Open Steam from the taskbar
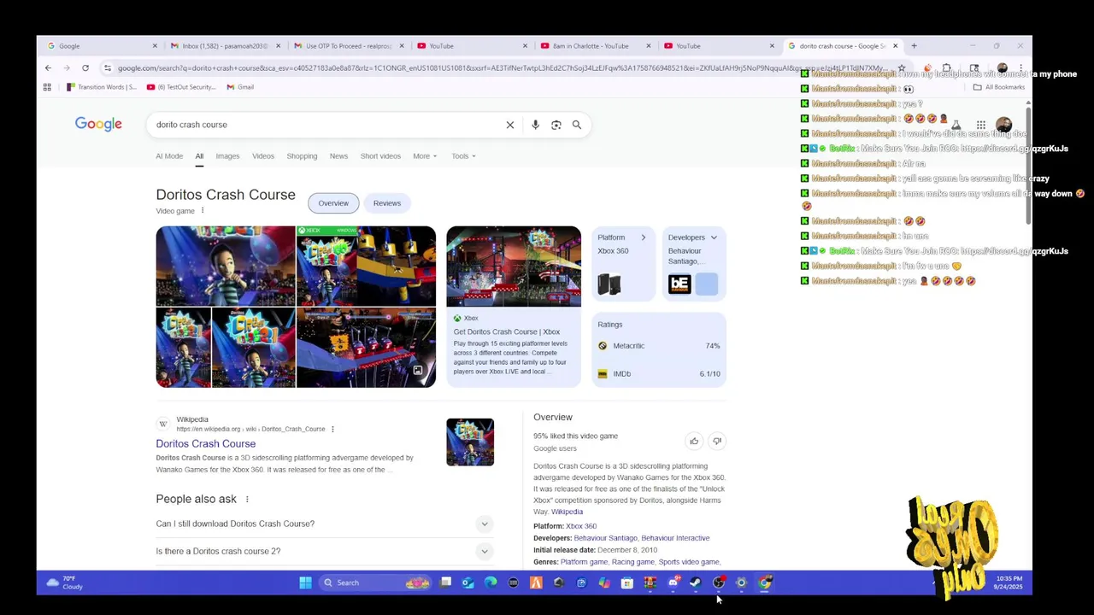Screen dimensions: 1094x615 696,583
